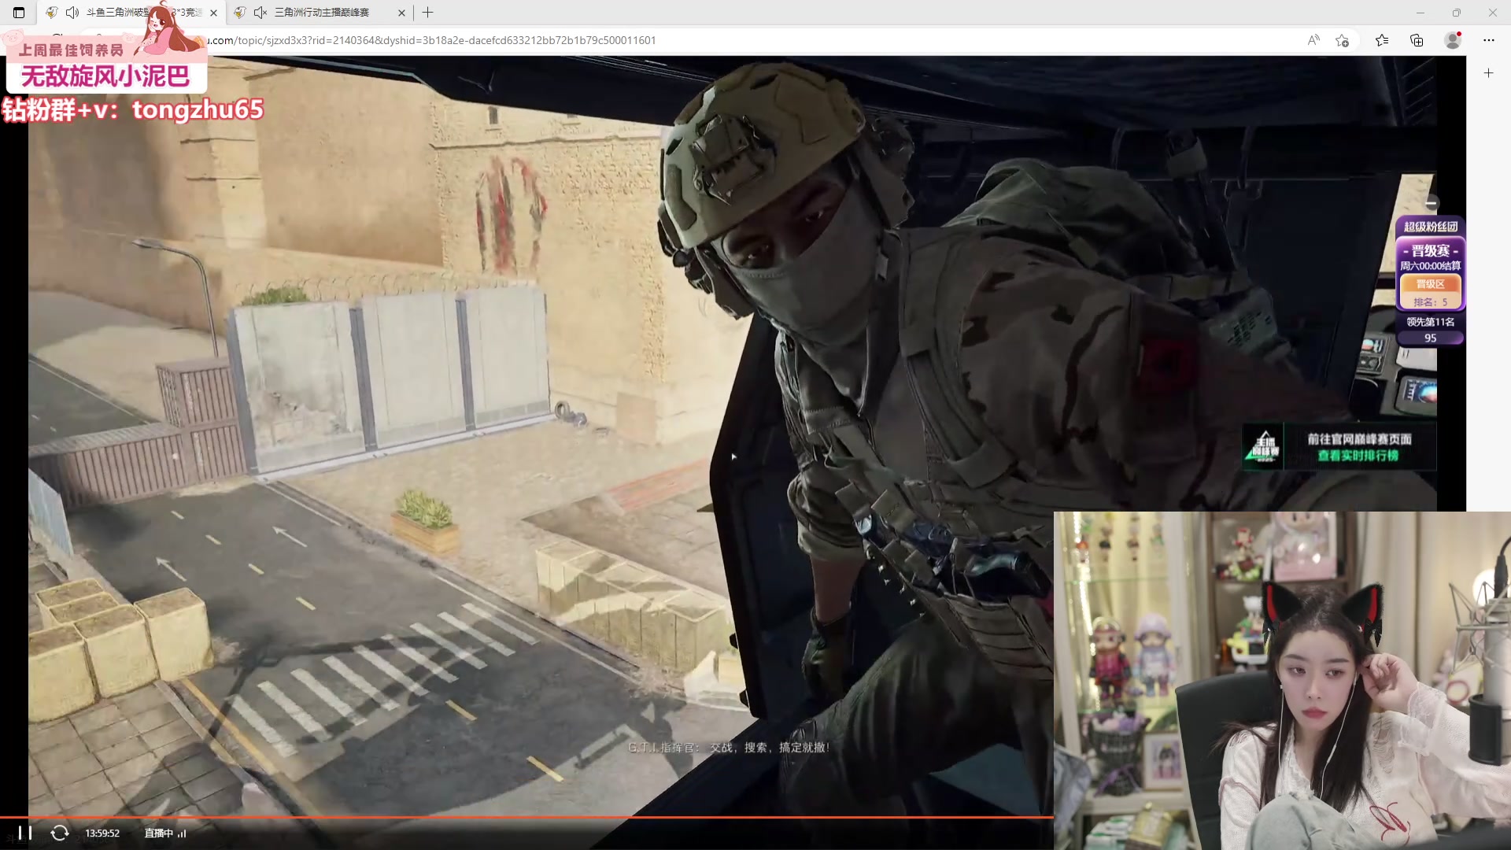Collapse the fan club widget with minus
The width and height of the screenshot is (1511, 850).
[x=1432, y=203]
